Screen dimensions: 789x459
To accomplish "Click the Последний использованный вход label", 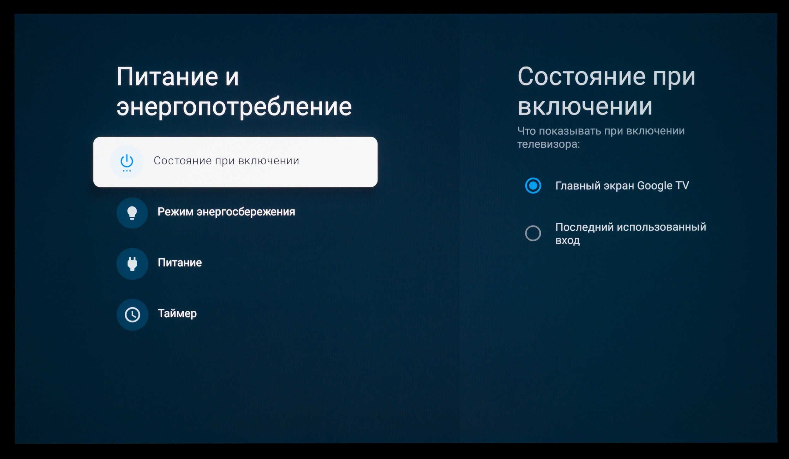I will coord(631,233).
